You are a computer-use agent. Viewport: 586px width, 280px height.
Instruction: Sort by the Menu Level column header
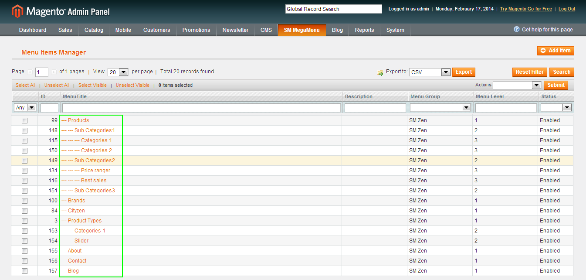[x=490, y=96]
